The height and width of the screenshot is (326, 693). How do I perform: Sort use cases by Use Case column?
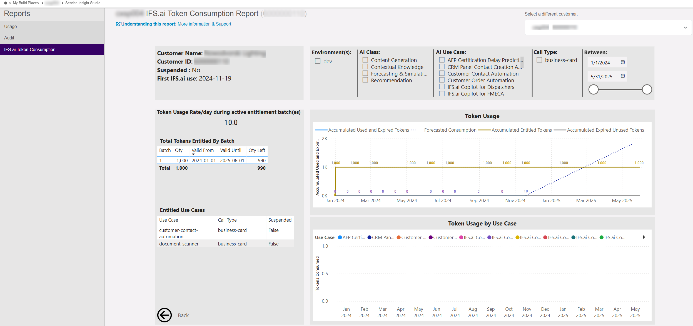coord(168,220)
